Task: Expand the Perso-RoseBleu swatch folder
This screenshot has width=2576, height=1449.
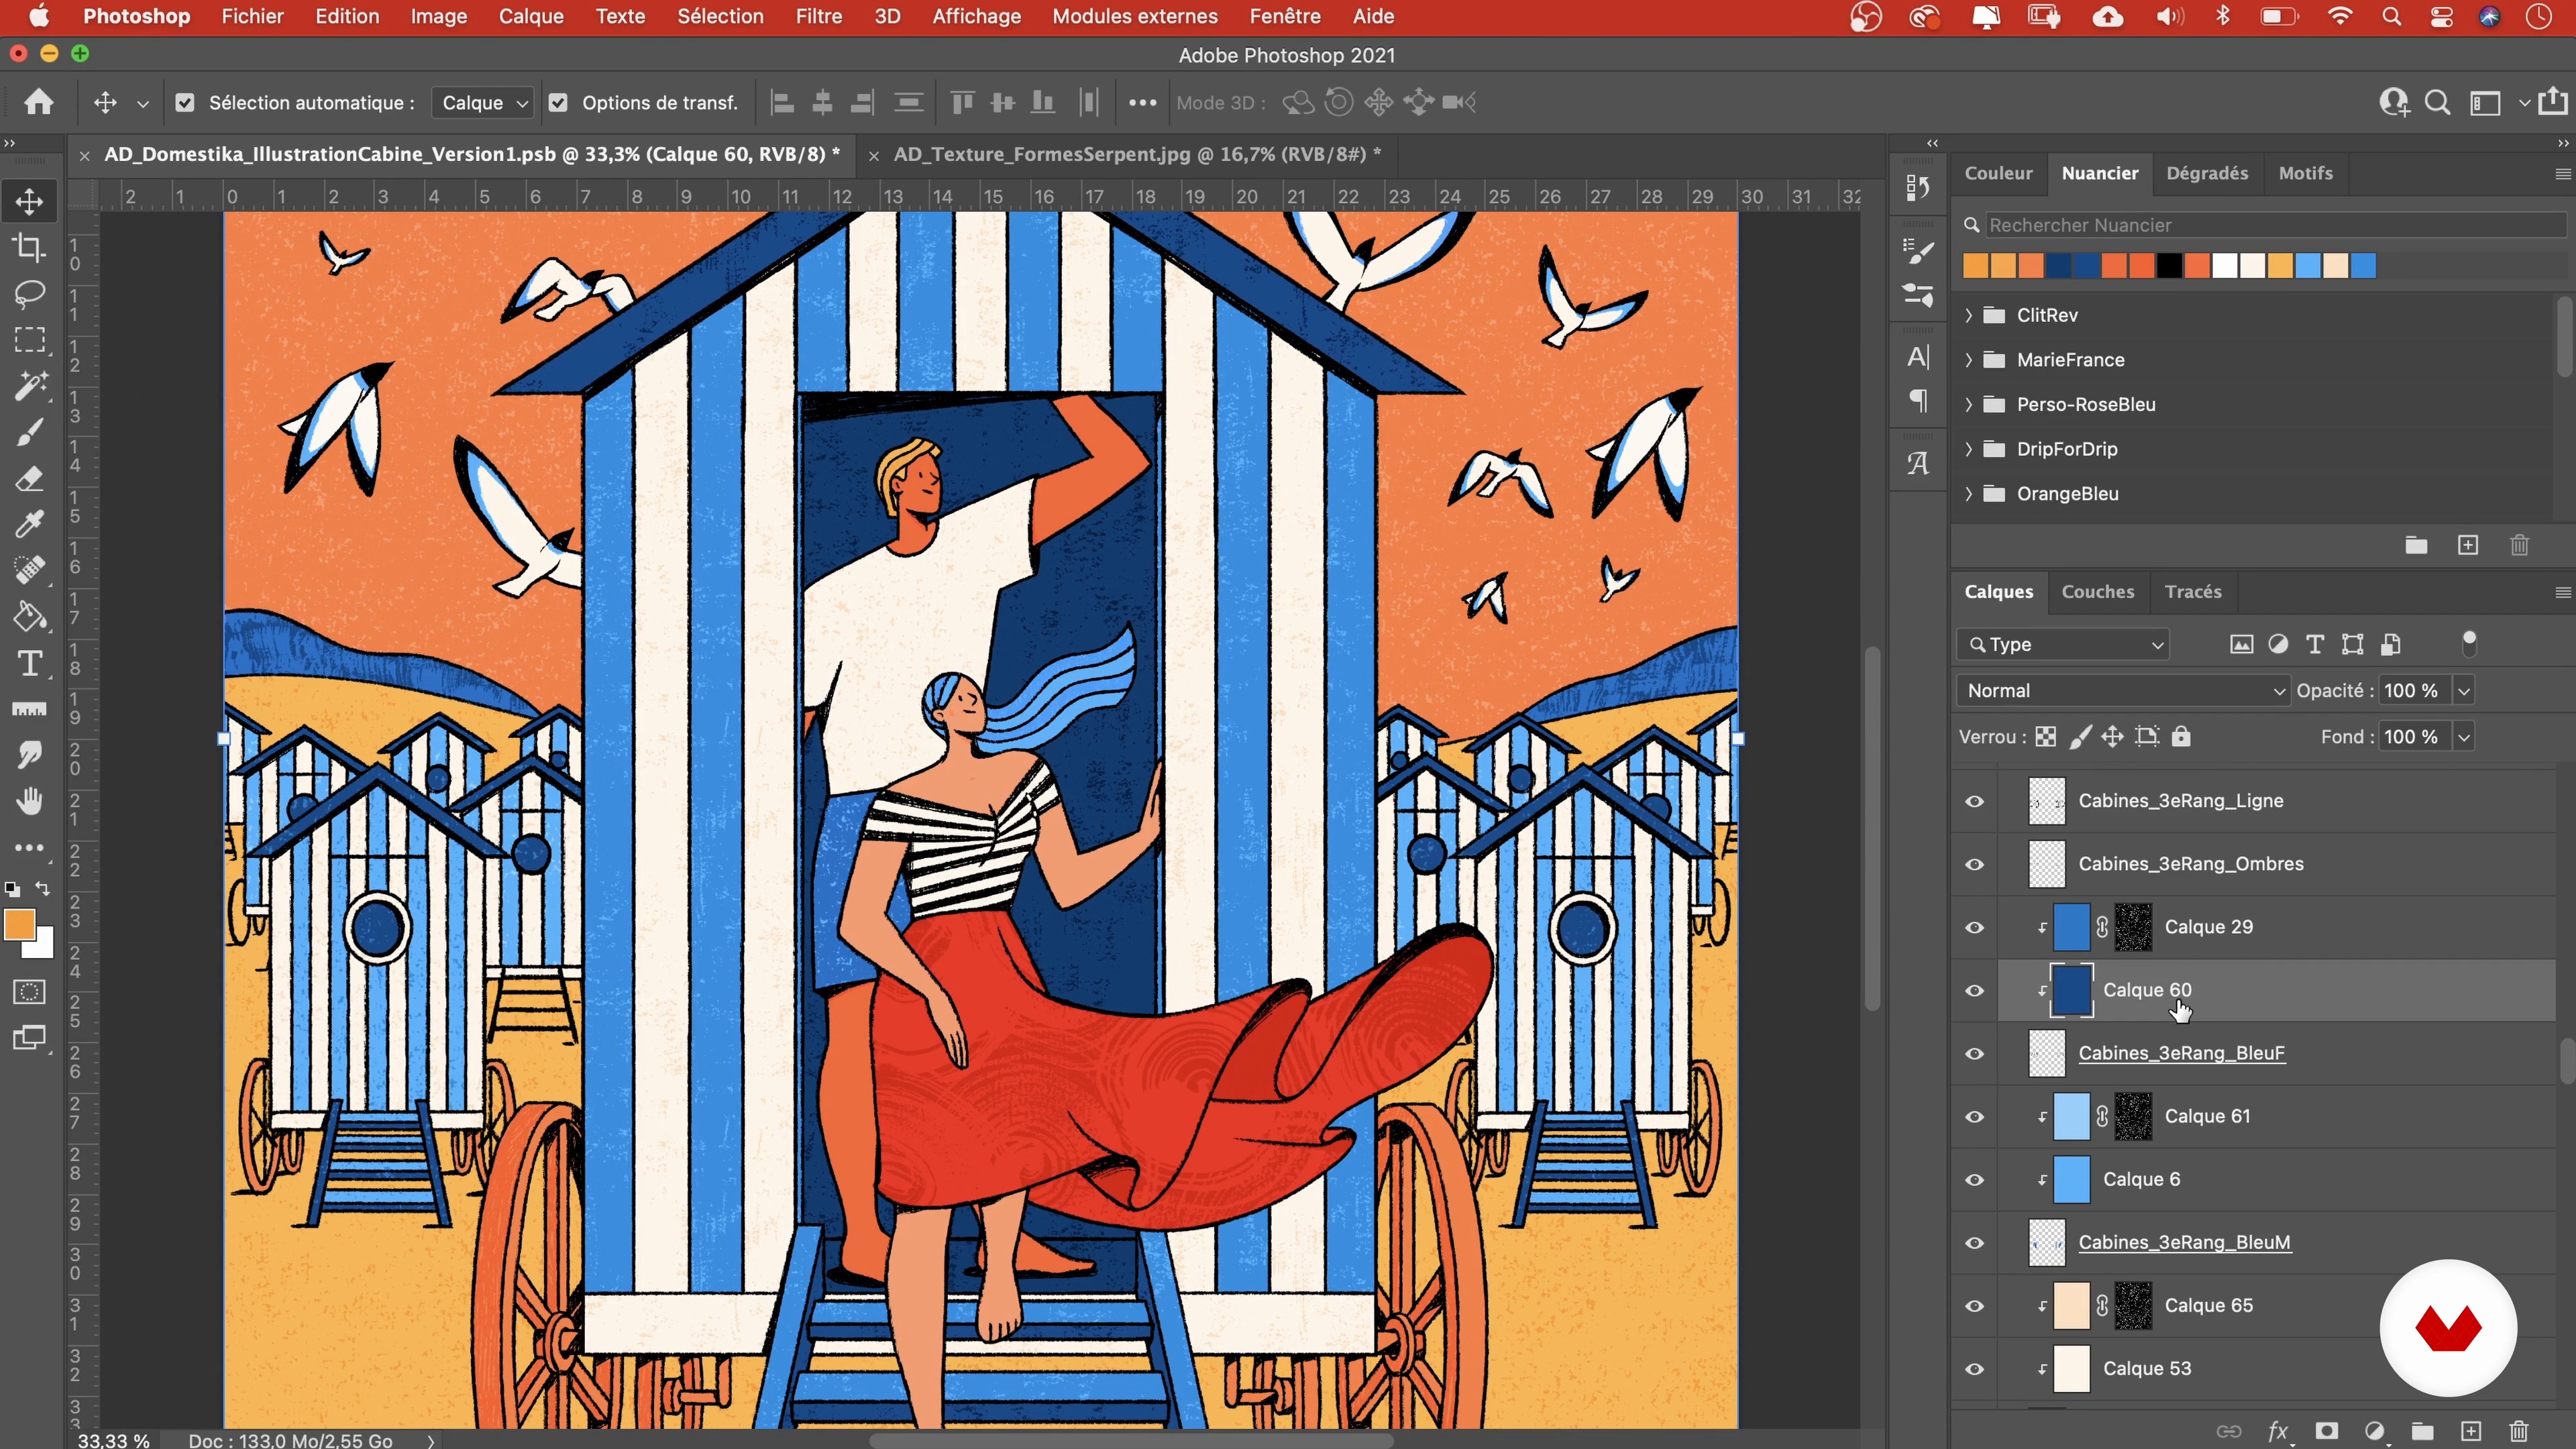Action: (1968, 404)
